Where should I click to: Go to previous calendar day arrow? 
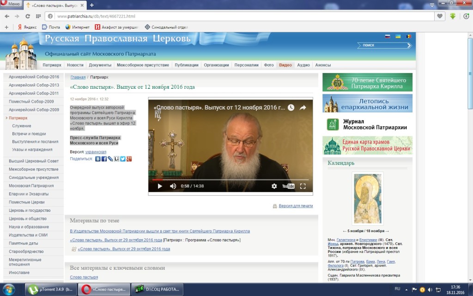tap(345, 231)
